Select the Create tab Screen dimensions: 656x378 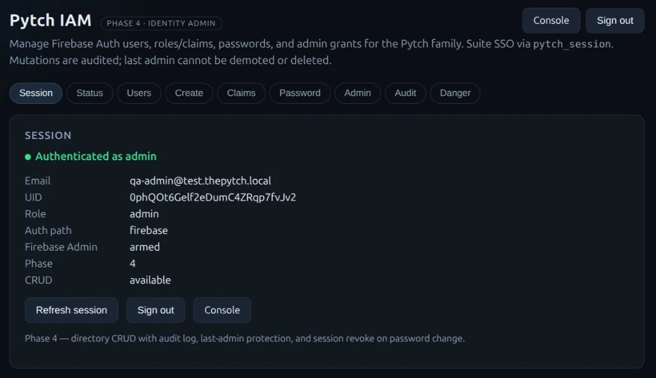189,93
